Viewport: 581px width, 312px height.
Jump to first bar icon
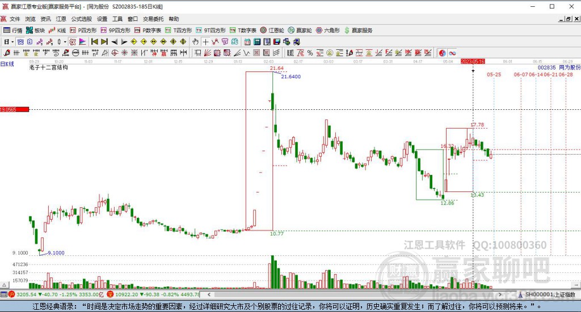click(95, 42)
